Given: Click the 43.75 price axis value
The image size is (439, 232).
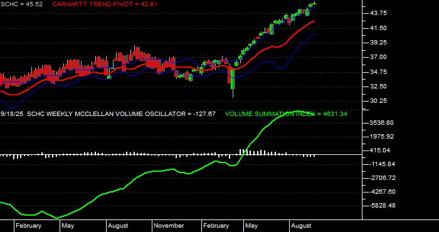Looking at the screenshot, I should [379, 13].
